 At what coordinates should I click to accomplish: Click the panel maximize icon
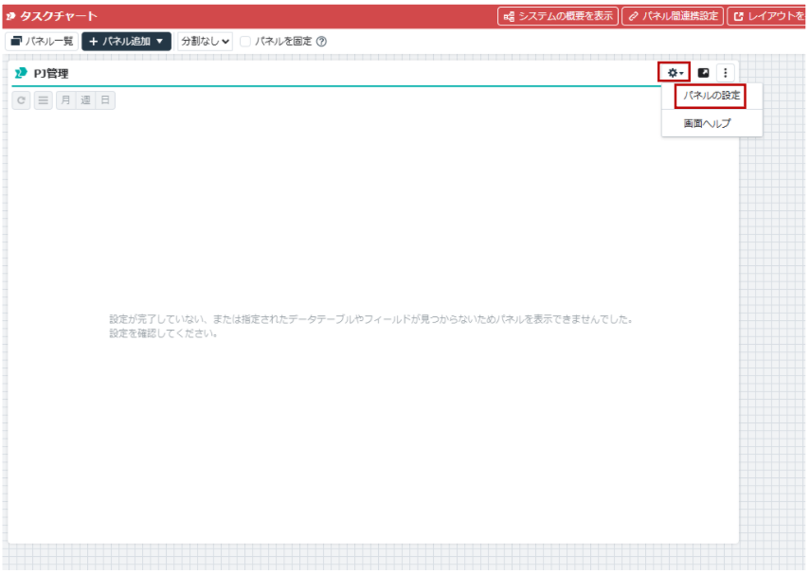pos(704,72)
